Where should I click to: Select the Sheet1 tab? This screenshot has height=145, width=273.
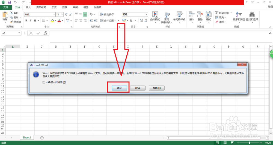pyautogui.click(x=27, y=138)
